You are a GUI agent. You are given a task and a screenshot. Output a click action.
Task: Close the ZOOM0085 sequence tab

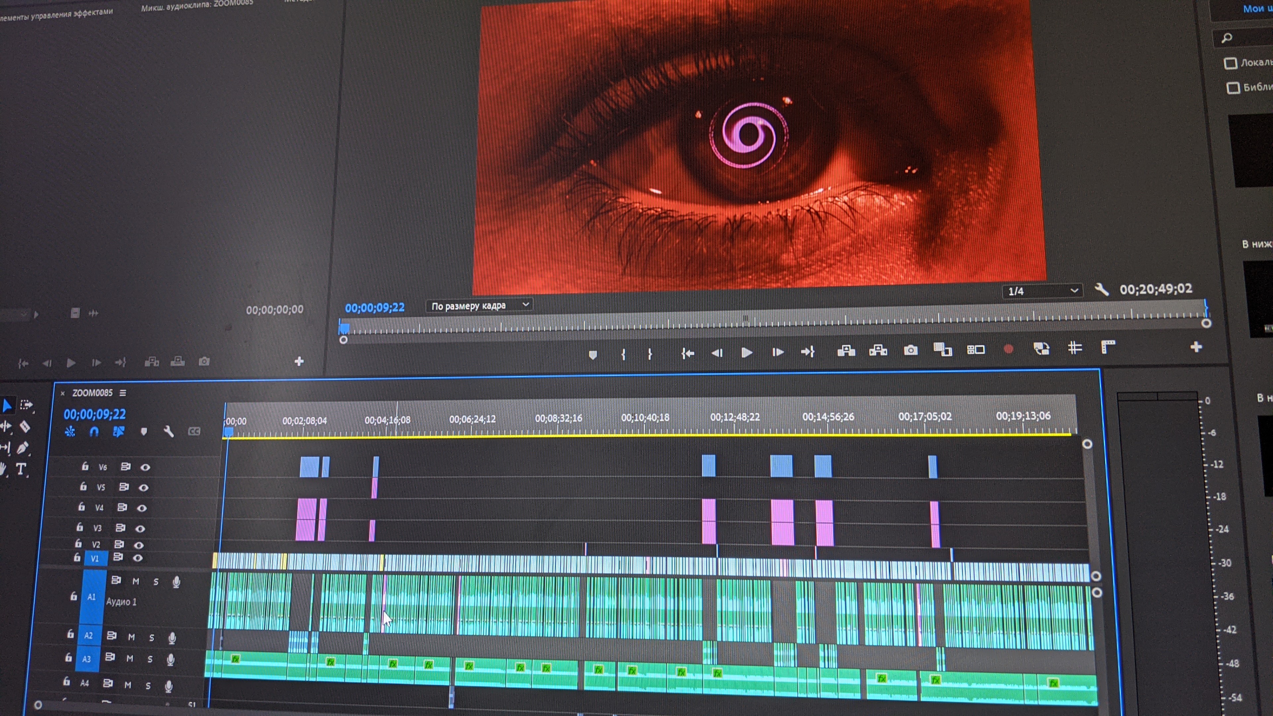point(63,393)
